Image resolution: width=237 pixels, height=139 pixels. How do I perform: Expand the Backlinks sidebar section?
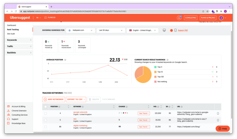[19, 53]
